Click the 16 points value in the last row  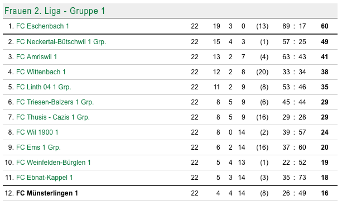click(325, 193)
